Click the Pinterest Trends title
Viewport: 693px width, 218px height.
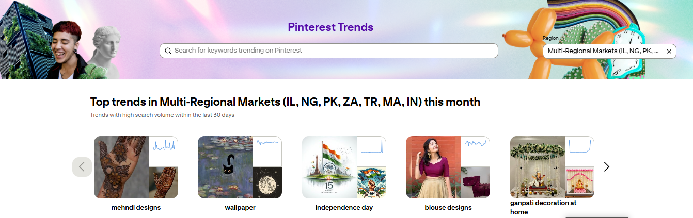[x=330, y=27]
